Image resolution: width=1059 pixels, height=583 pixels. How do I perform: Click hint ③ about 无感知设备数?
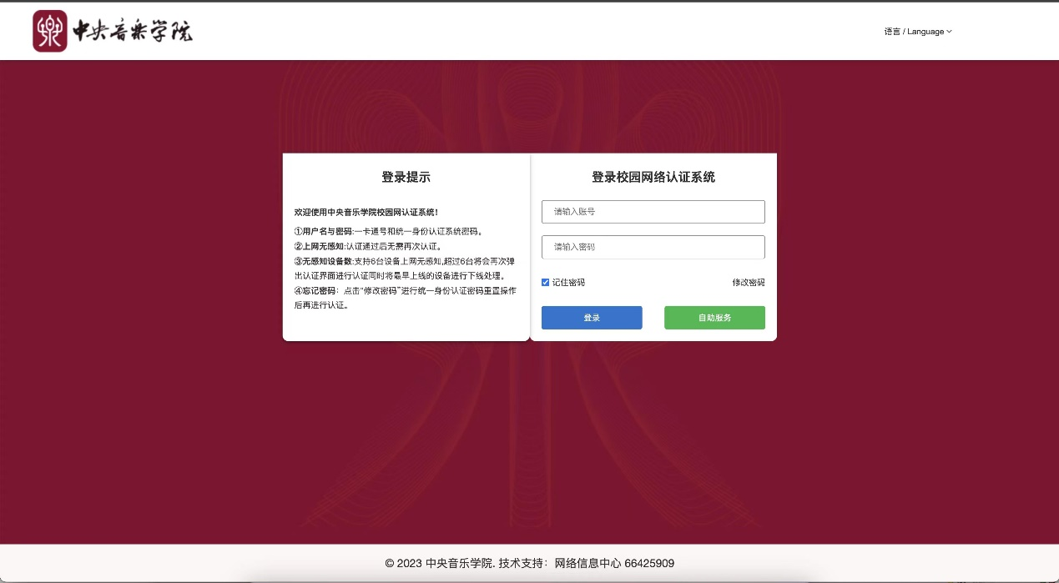tap(406, 269)
